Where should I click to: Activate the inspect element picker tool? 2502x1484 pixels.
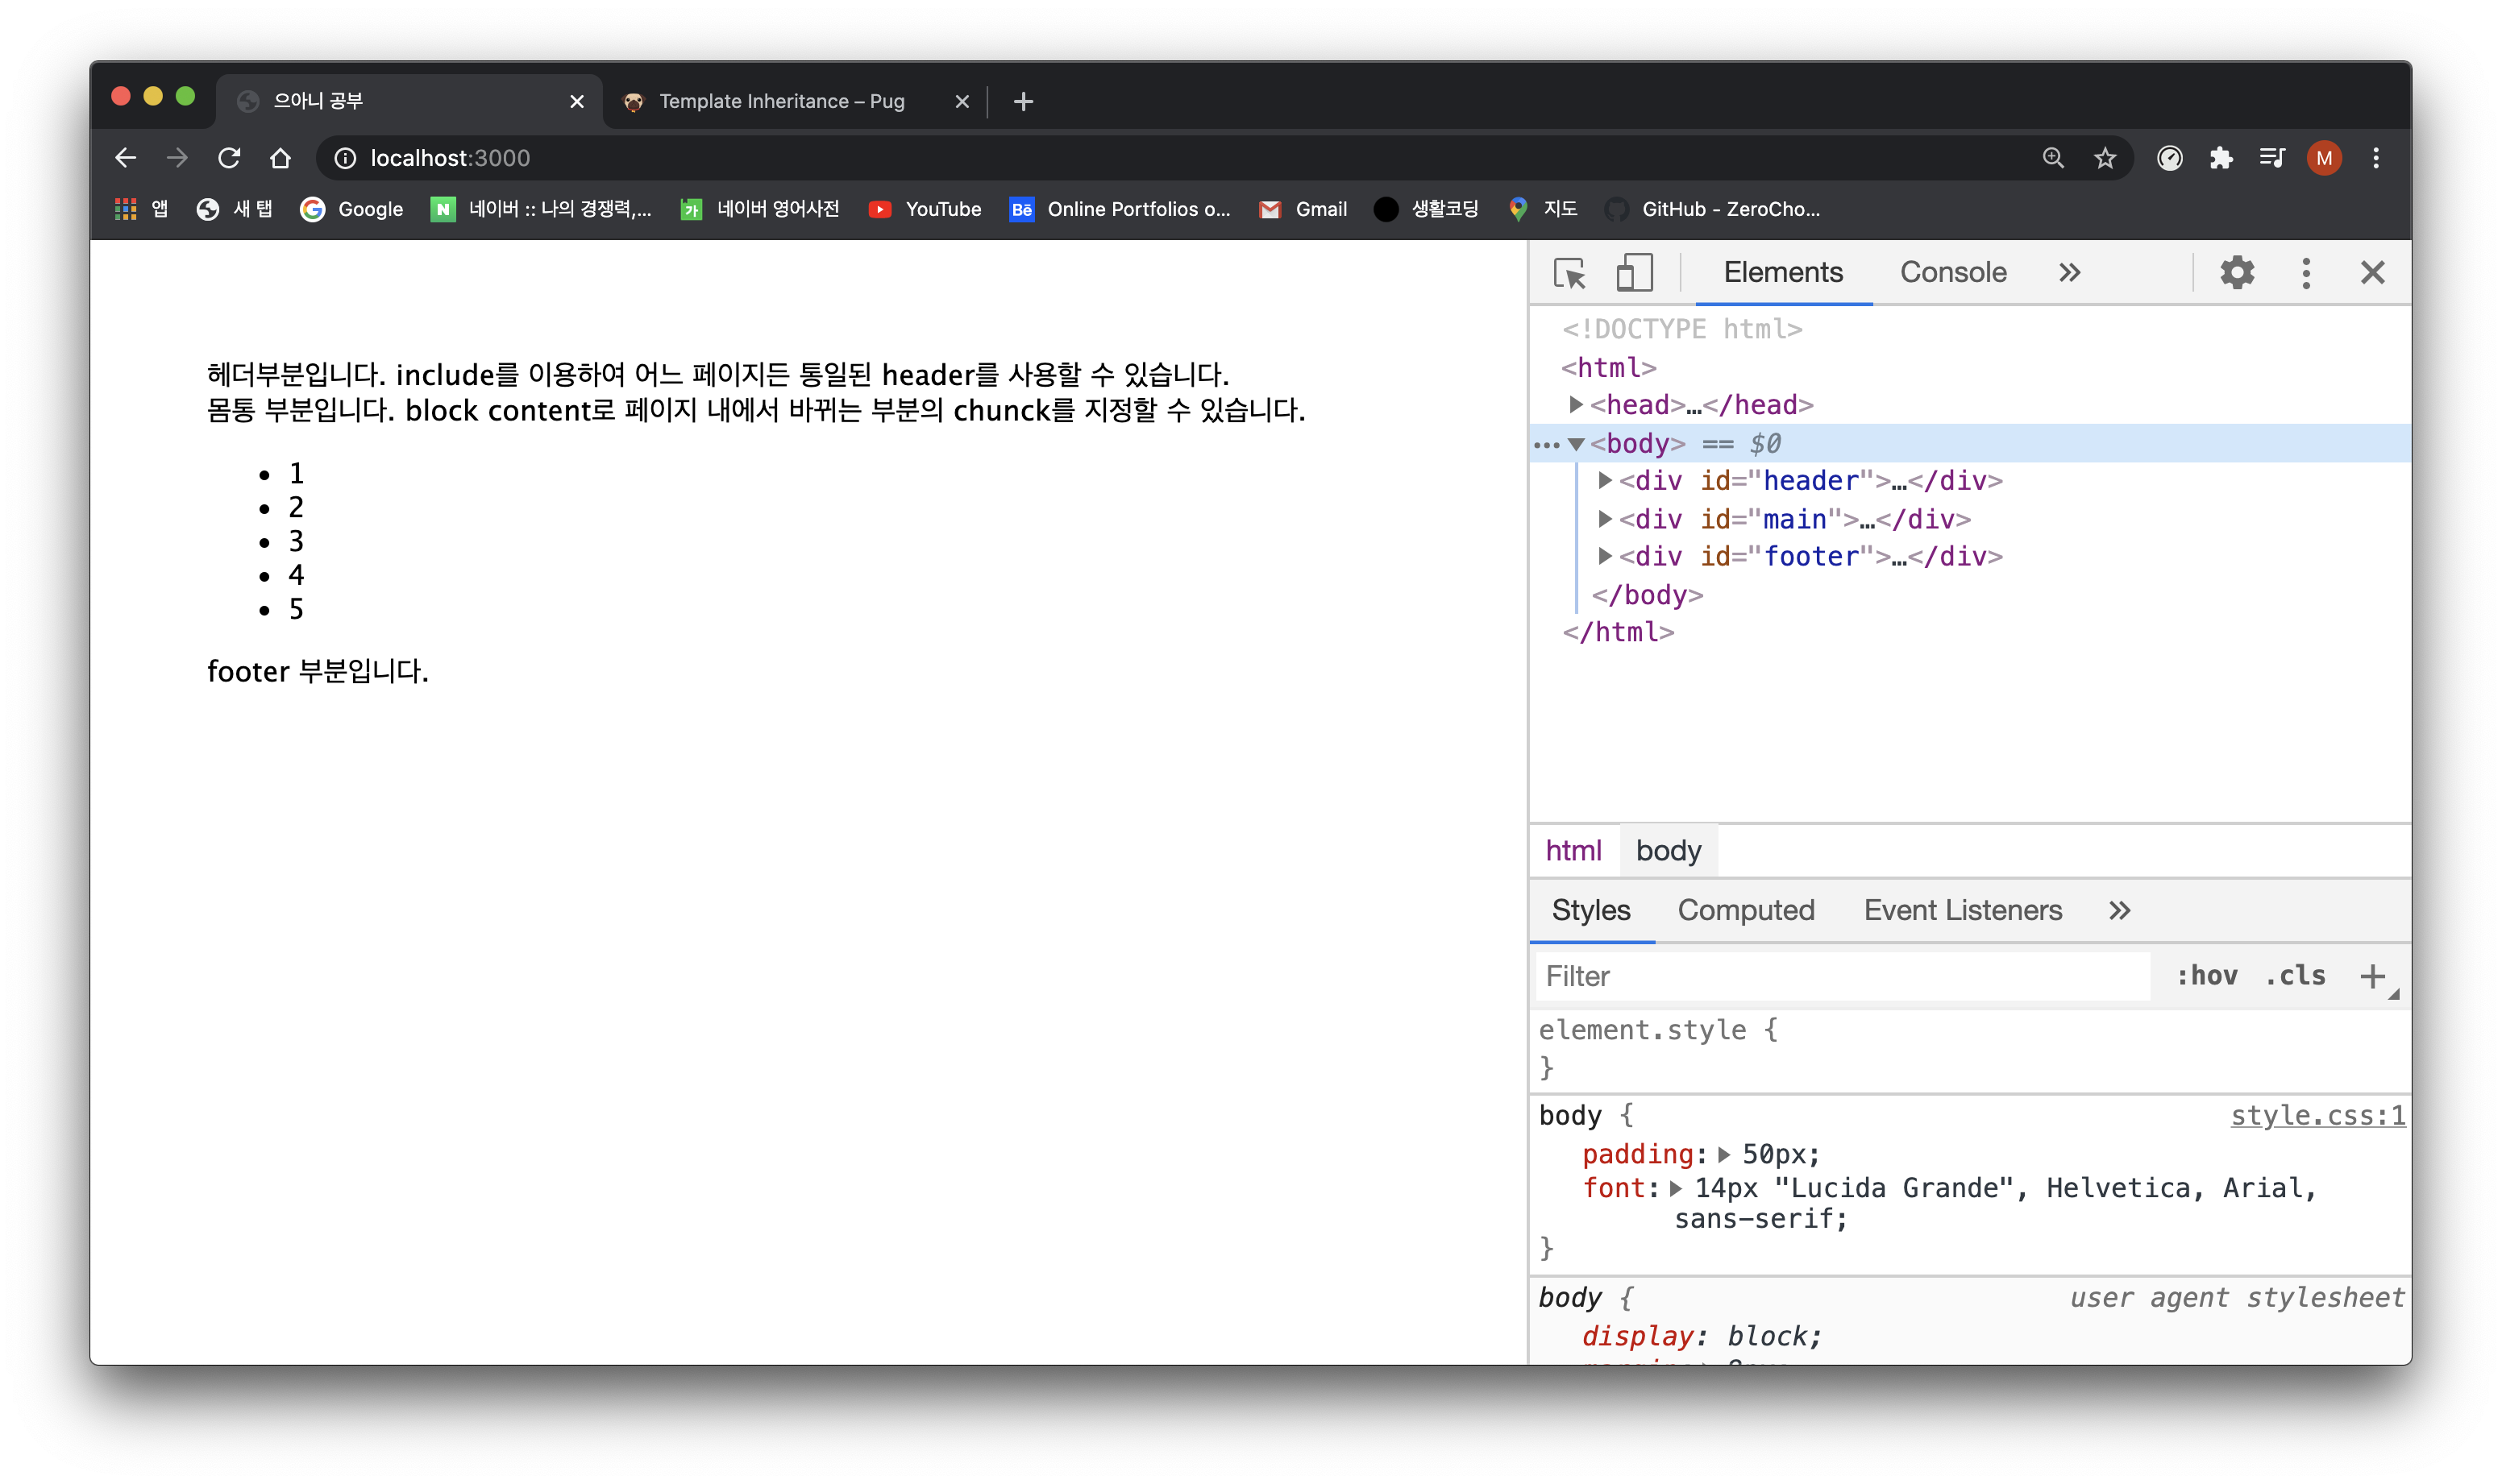1569,273
